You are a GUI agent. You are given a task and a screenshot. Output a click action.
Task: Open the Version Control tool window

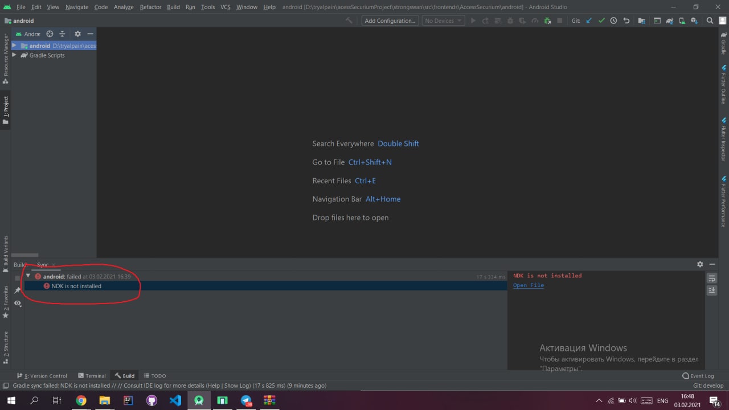(42, 376)
